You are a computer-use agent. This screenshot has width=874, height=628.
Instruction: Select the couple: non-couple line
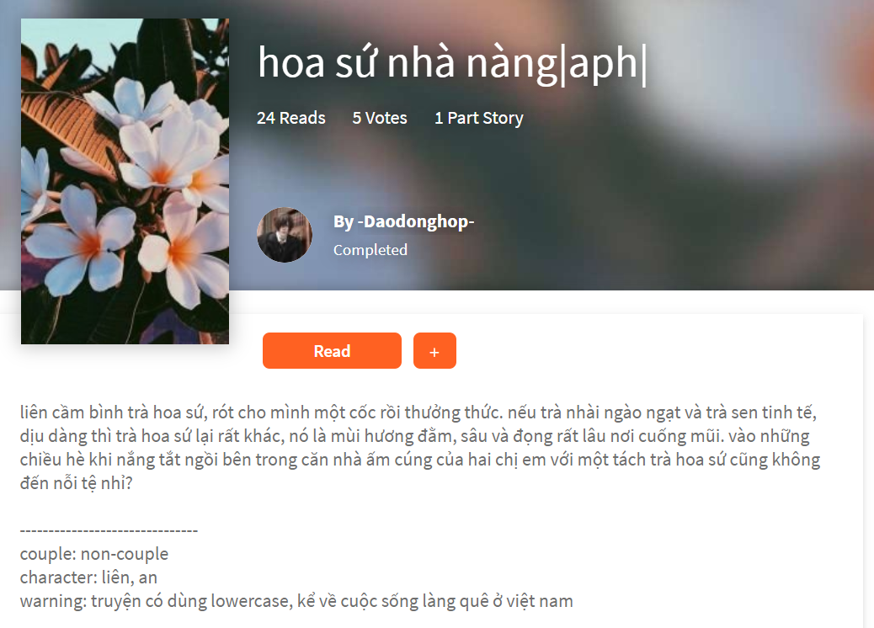(x=94, y=554)
